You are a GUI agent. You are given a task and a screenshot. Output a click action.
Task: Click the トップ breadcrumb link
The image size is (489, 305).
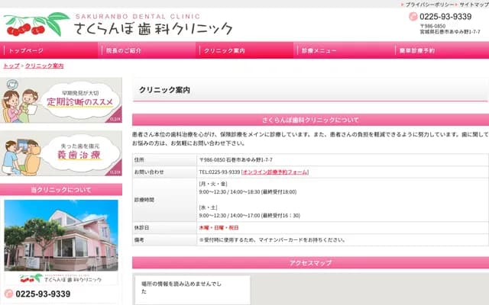[11, 66]
